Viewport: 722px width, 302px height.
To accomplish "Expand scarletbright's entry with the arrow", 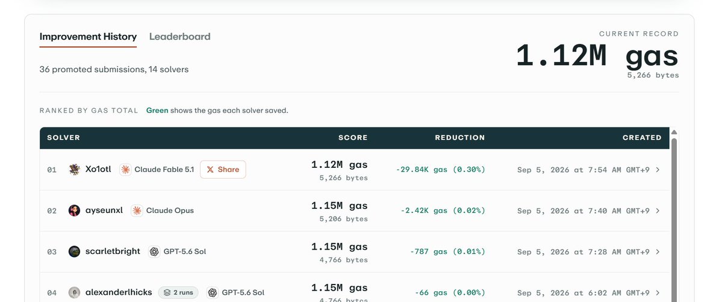I will click(658, 251).
